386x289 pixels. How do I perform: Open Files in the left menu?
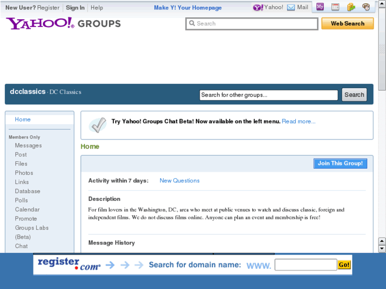pos(21,163)
